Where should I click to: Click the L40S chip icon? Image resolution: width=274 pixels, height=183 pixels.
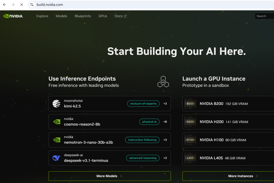coord(190,158)
